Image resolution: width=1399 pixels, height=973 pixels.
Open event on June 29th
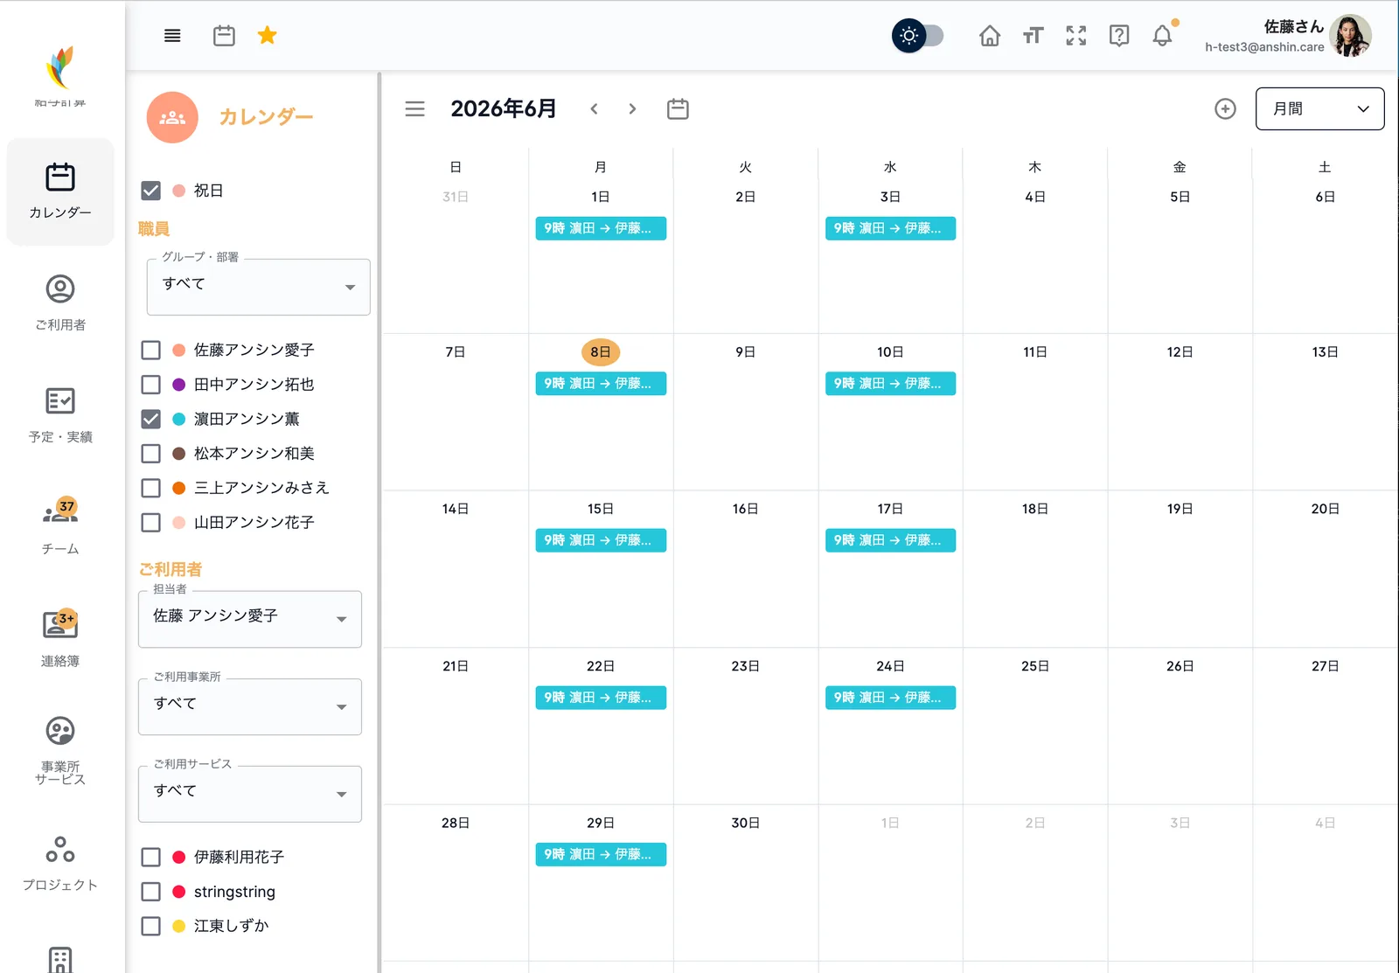tap(601, 854)
